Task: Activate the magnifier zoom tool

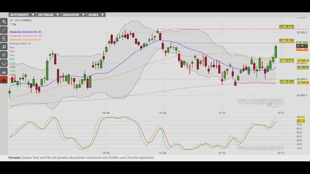Action: click(x=4, y=47)
